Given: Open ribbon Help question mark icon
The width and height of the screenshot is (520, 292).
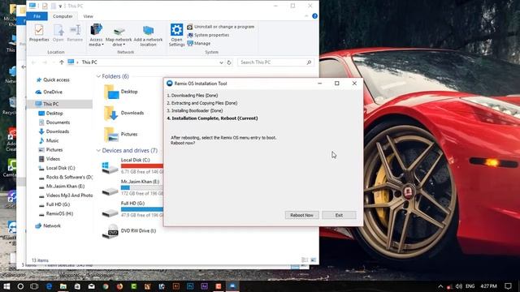Looking at the screenshot, I should click(314, 16).
